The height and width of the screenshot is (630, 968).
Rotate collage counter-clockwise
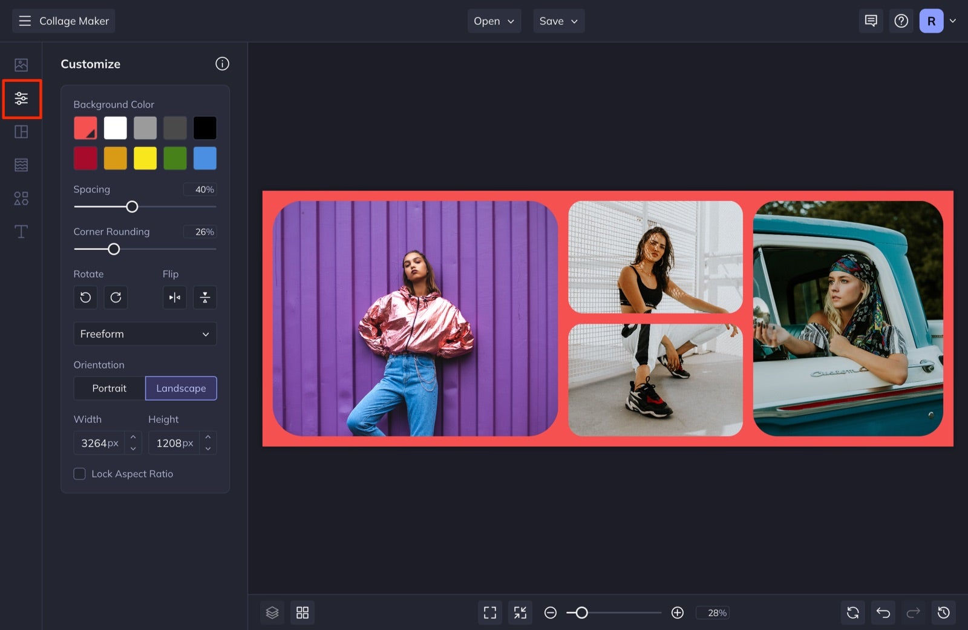point(85,297)
